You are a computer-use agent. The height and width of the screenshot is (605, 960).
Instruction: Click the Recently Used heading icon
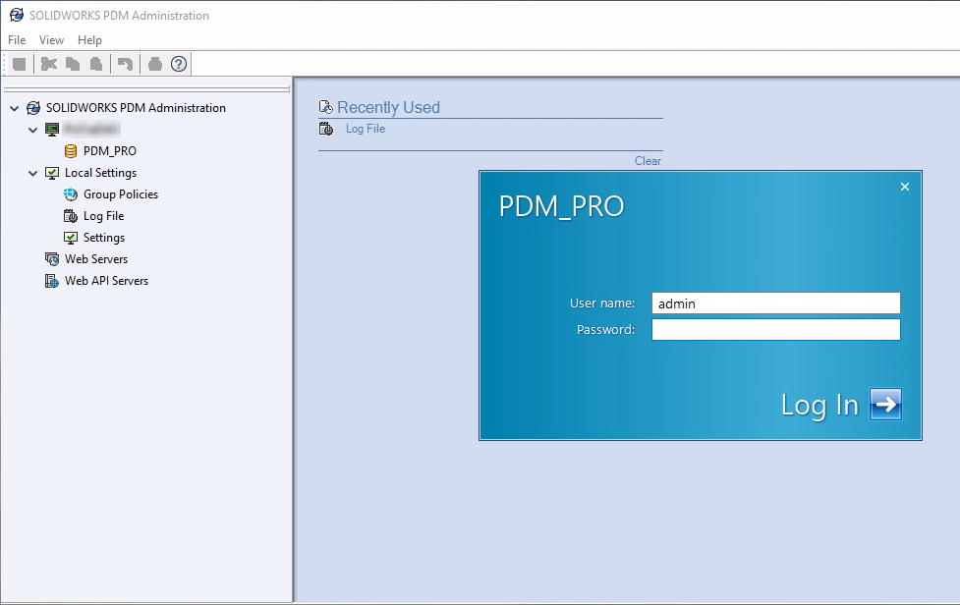[325, 108]
